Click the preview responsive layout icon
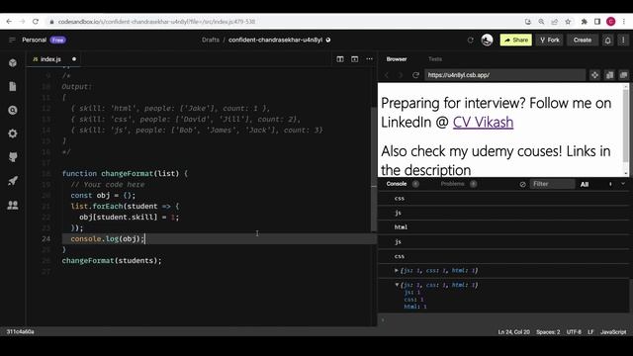 pyautogui.click(x=609, y=75)
